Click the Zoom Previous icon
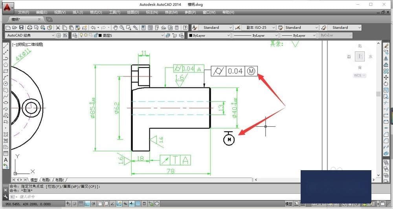Image resolution: width=393 pixels, height=209 pixels. click(x=135, y=27)
